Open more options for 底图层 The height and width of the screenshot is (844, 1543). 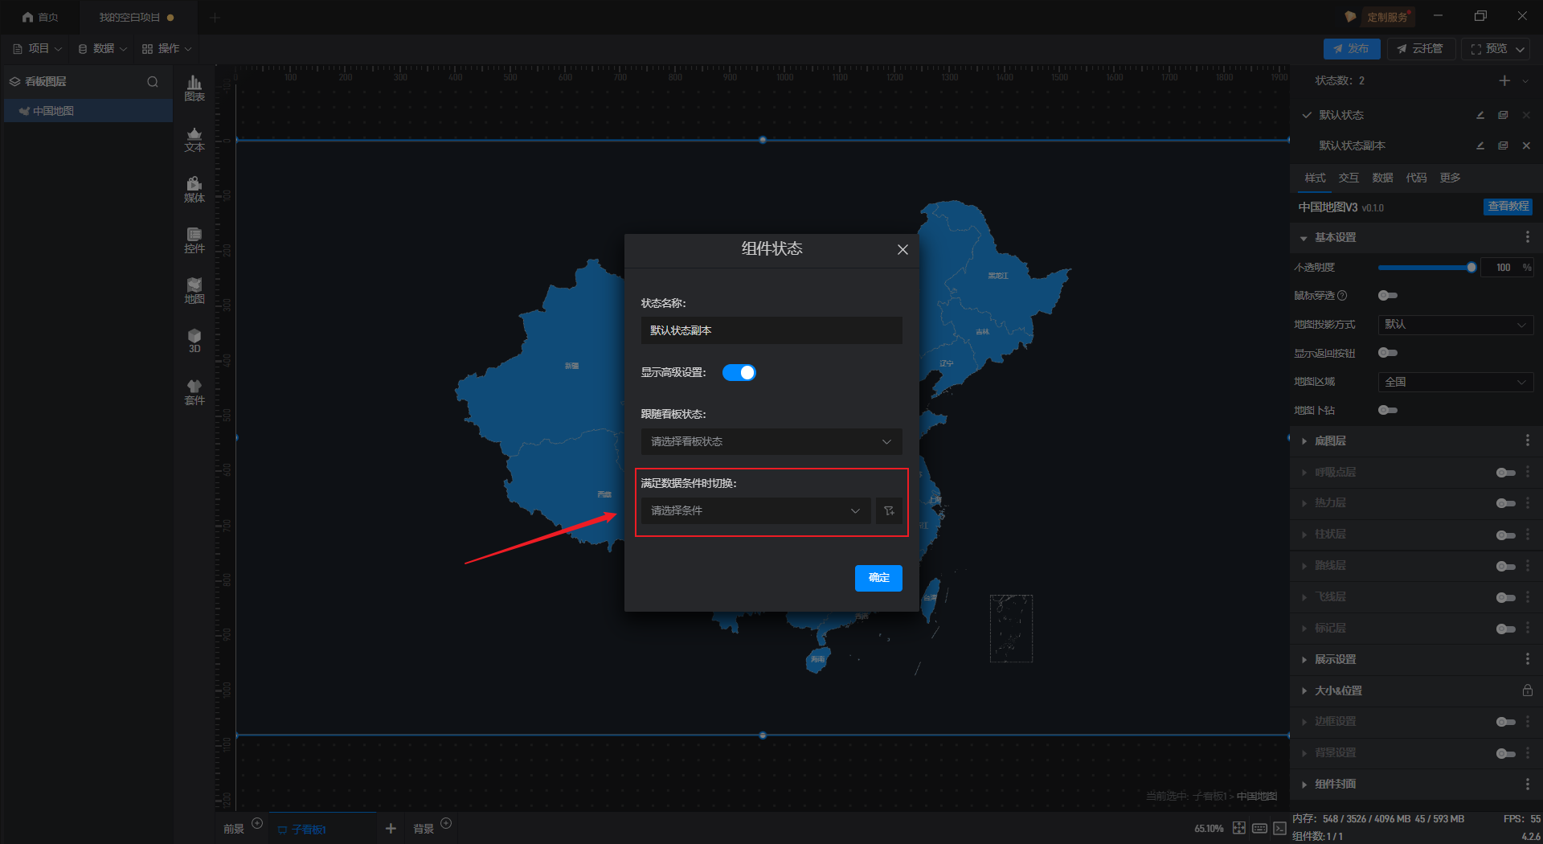(x=1527, y=440)
